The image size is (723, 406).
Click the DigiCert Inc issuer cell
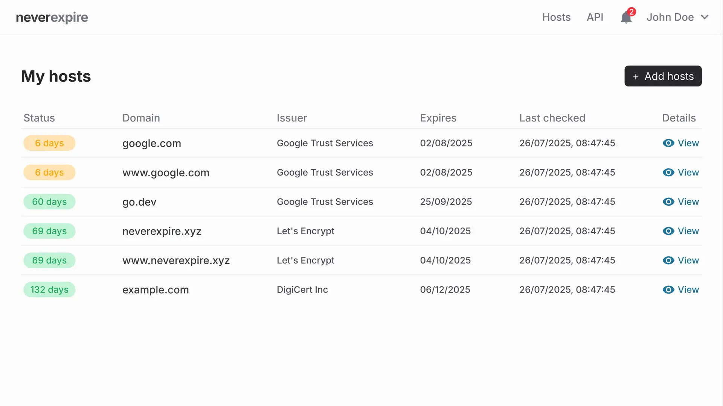coord(302,290)
